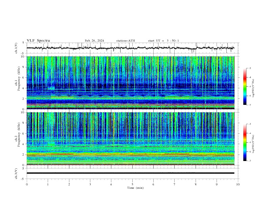Click the ch.1 voltage waveform trace
The image size is (268, 207).
(130, 48)
